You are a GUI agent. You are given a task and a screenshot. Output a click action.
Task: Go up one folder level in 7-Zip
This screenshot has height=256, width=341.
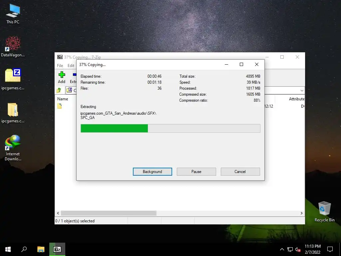(x=59, y=90)
